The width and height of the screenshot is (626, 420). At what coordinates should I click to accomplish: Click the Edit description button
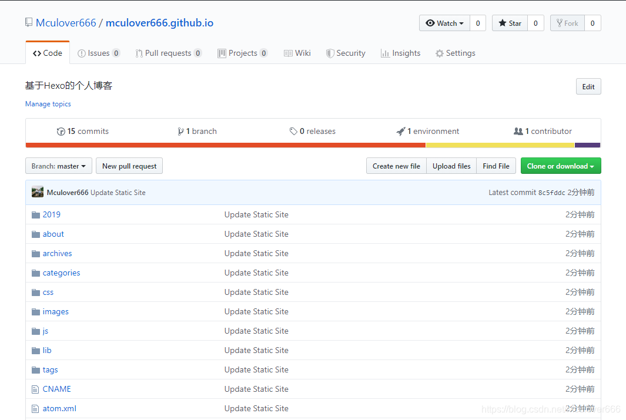point(588,86)
